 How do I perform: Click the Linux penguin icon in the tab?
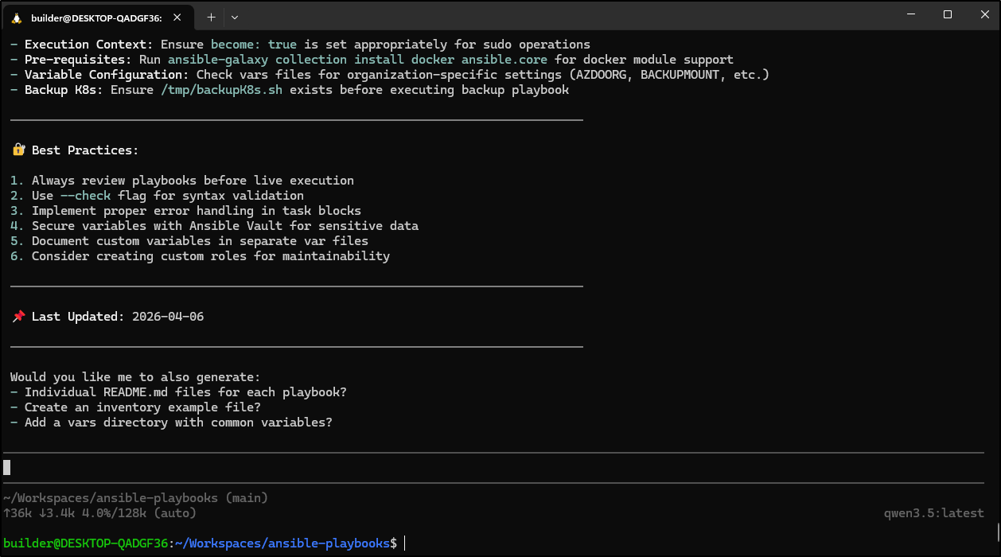pos(17,17)
